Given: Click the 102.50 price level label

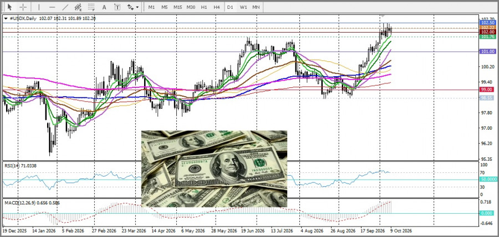Looking at the screenshot, I should (x=487, y=23).
